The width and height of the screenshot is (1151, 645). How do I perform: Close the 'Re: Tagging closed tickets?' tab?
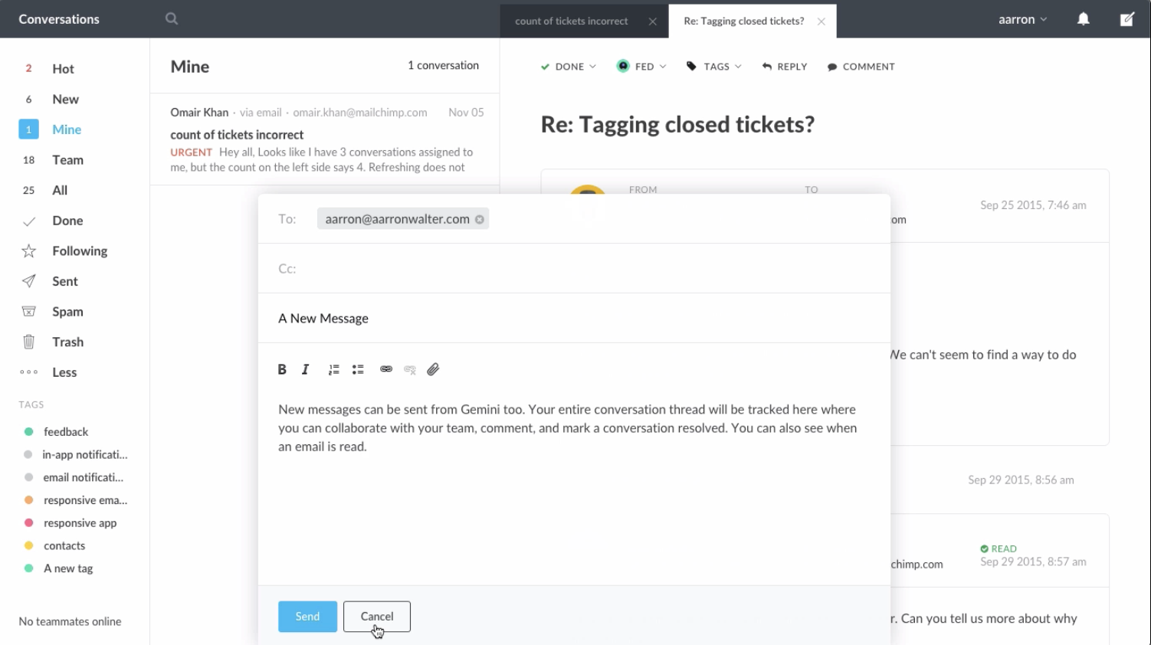coord(821,21)
